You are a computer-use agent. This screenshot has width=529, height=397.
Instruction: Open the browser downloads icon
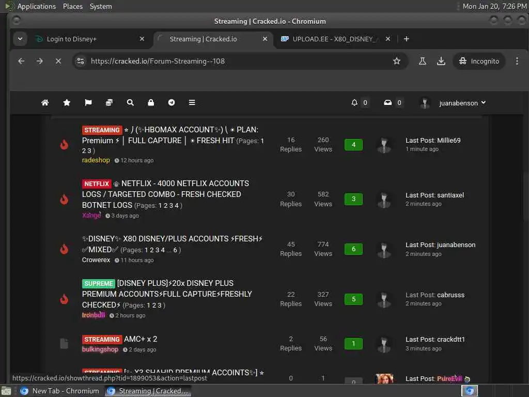[x=441, y=61]
